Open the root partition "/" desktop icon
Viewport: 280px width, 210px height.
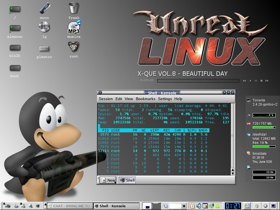click(15, 10)
